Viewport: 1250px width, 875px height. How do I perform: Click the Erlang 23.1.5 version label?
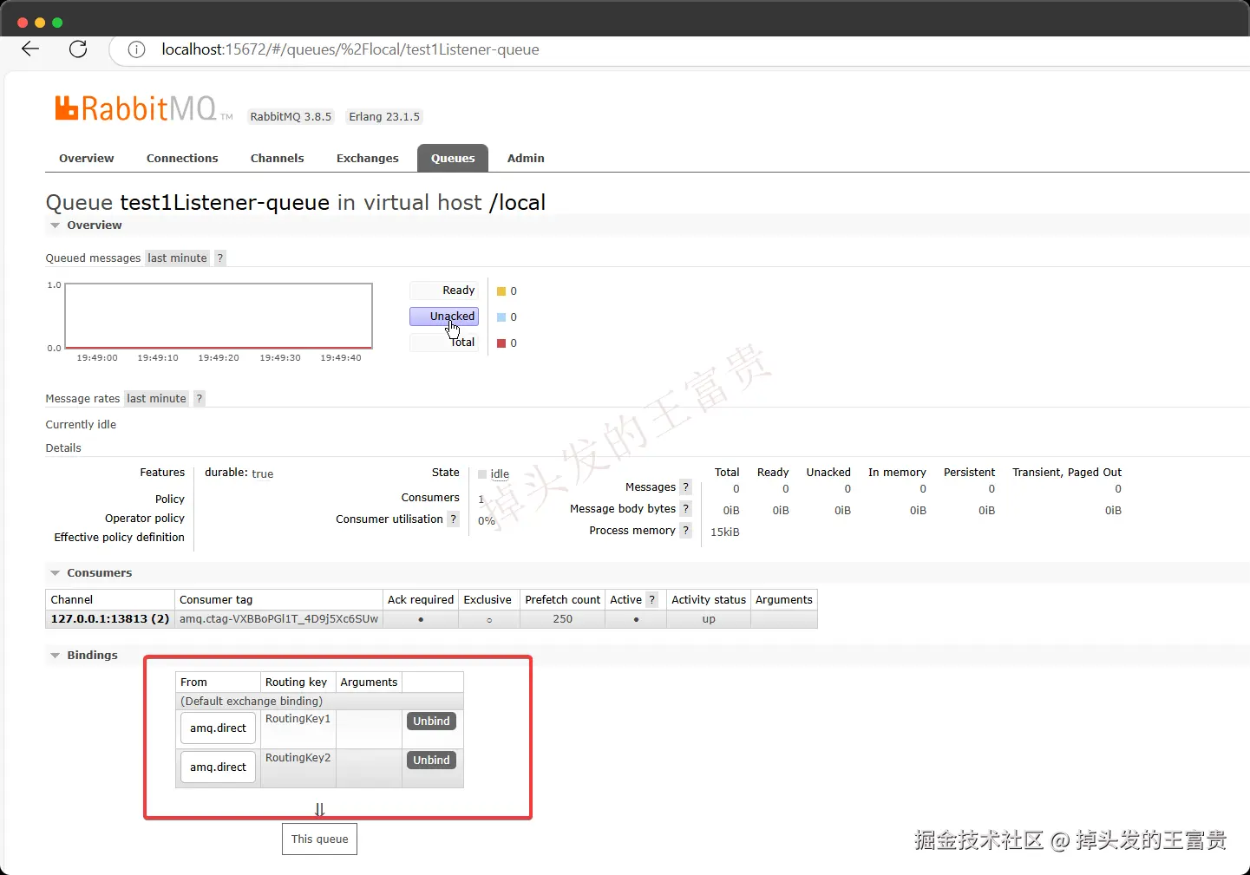384,116
